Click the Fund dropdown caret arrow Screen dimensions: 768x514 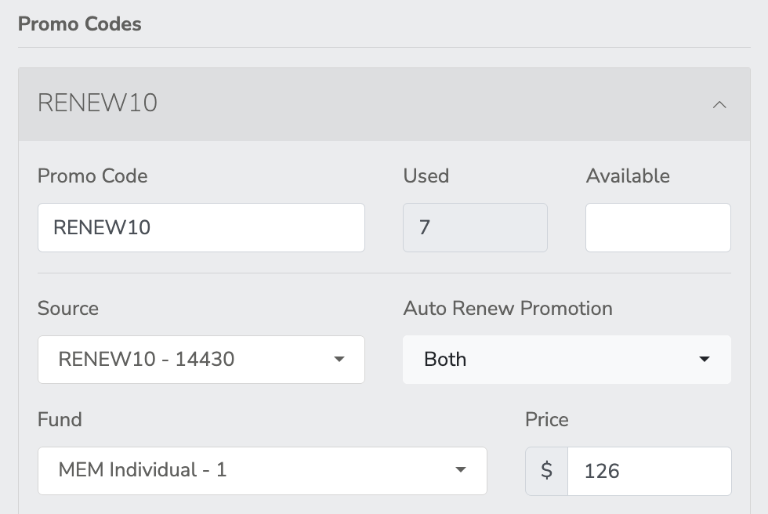(461, 471)
